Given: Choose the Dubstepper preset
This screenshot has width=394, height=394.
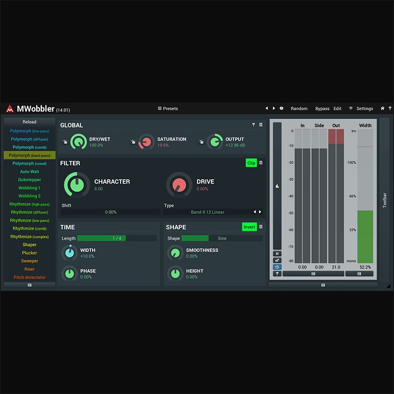Looking at the screenshot, I should [x=30, y=180].
